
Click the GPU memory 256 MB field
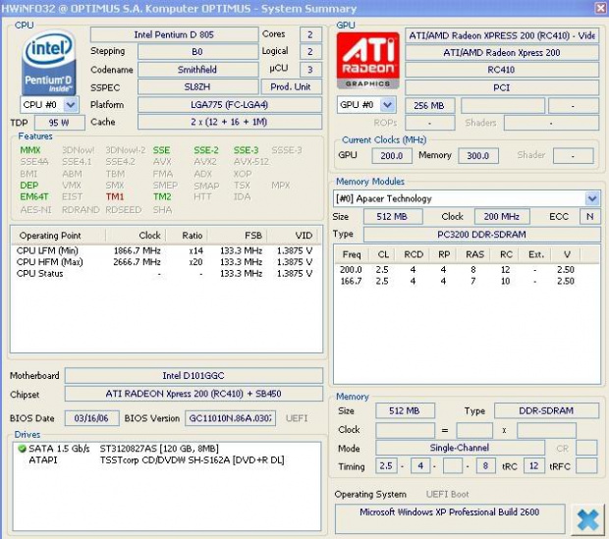[429, 105]
